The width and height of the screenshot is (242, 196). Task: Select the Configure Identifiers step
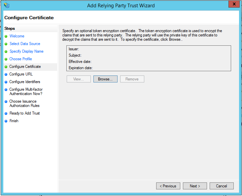pyautogui.click(x=25, y=82)
